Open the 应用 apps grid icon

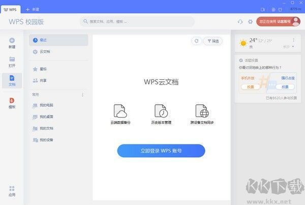pos(12,188)
